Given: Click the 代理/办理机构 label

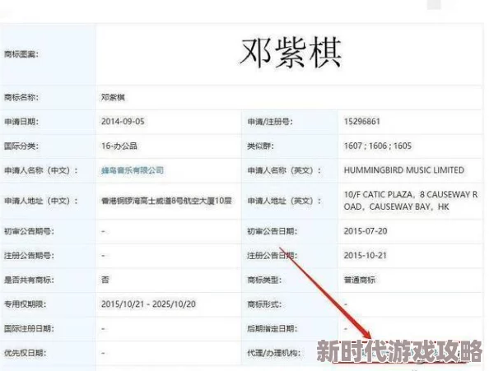Looking at the screenshot, I should tap(274, 353).
